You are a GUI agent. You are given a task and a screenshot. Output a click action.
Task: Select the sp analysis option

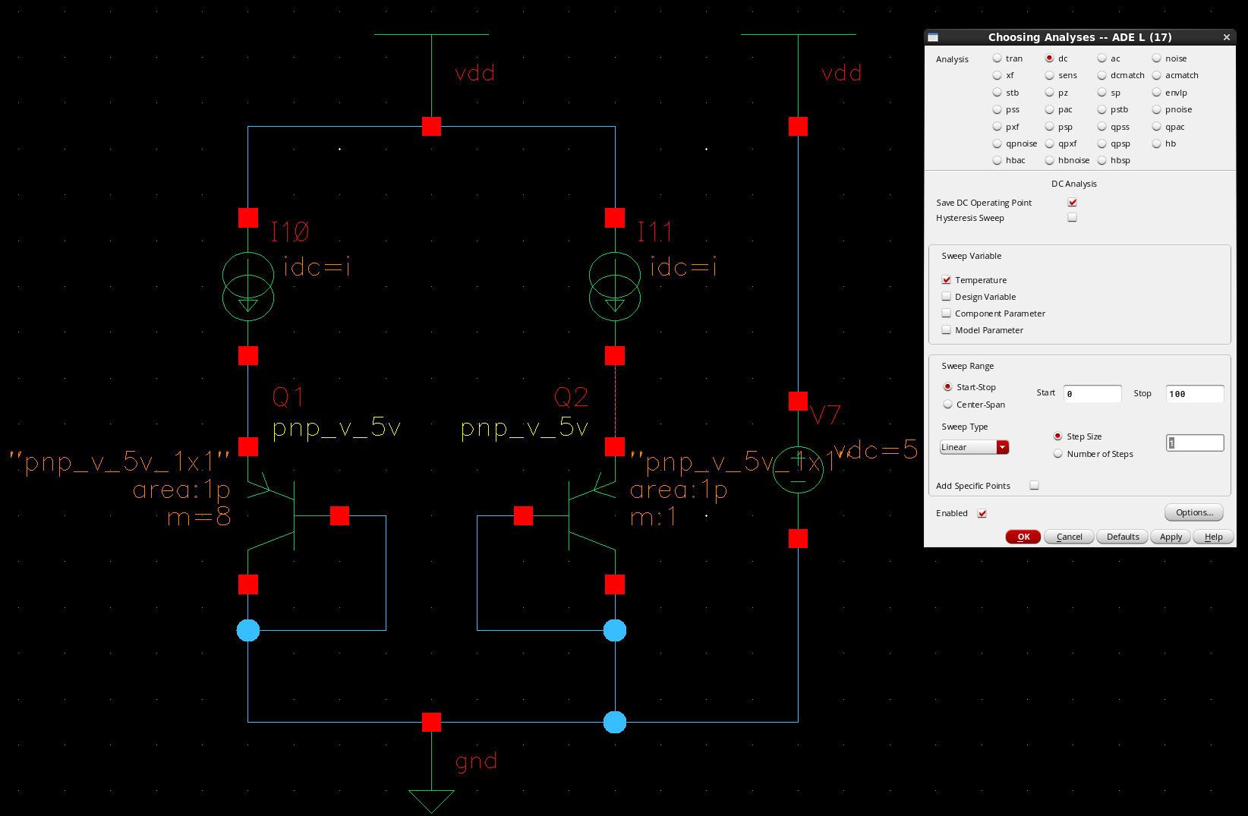pos(1101,93)
